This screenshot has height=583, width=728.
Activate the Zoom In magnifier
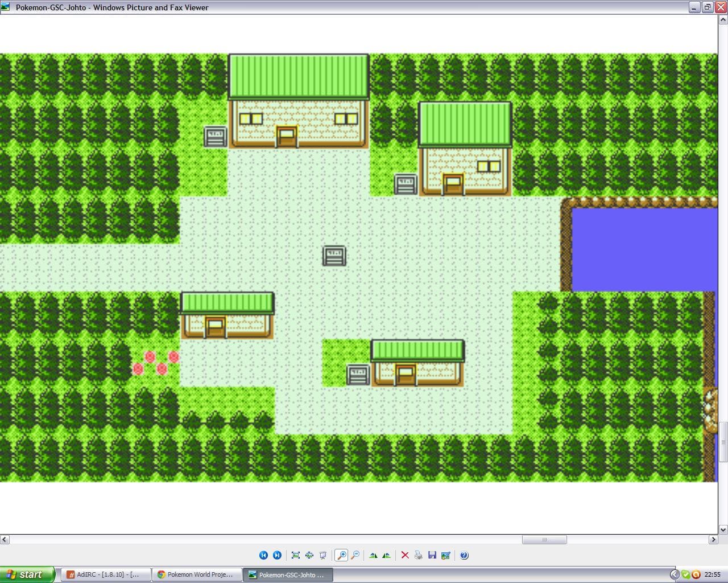pyautogui.click(x=341, y=555)
